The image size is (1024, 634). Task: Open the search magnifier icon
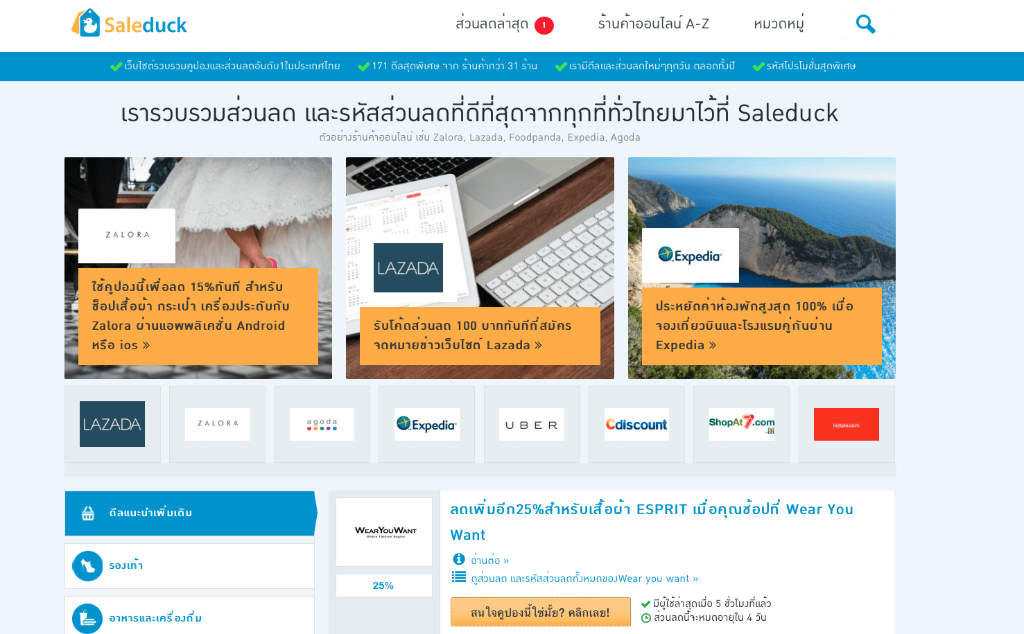[x=865, y=24]
